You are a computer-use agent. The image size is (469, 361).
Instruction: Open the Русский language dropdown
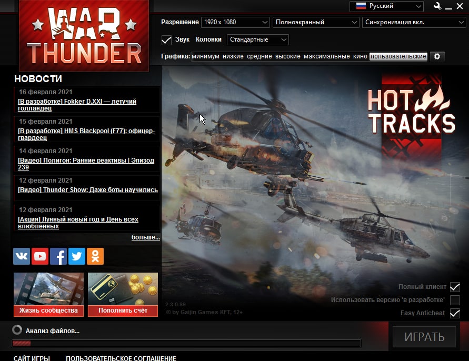click(386, 6)
